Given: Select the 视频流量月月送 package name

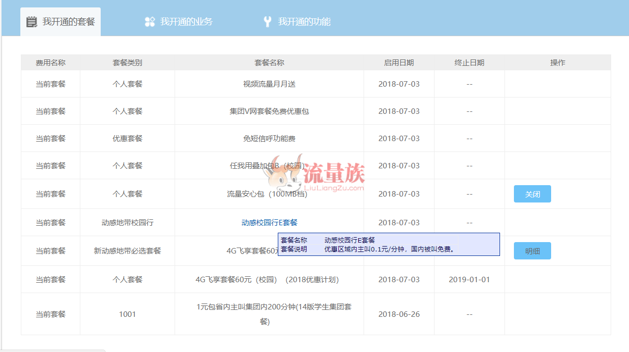Looking at the screenshot, I should tap(269, 84).
